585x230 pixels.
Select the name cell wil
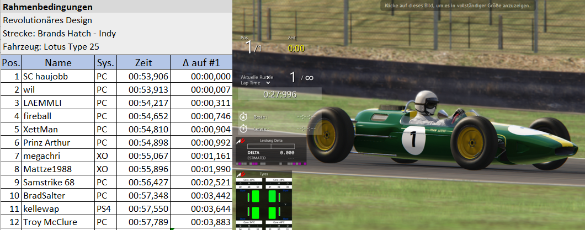[58, 89]
